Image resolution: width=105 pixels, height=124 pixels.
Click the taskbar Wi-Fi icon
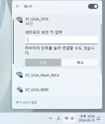pos(67,118)
